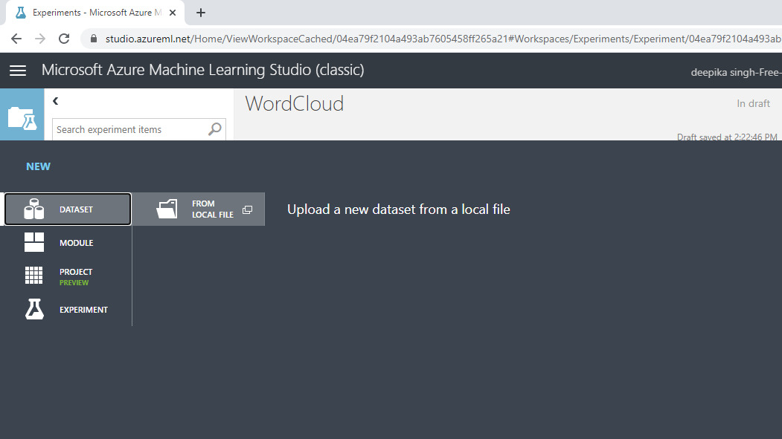
Task: Click the Microsoft Azure Machine Learning Studio title
Action: click(x=203, y=70)
